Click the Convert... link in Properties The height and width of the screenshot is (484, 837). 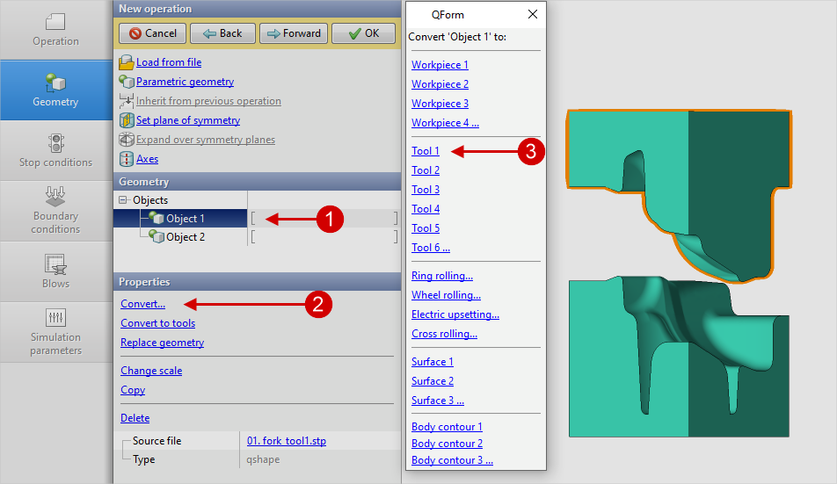142,304
